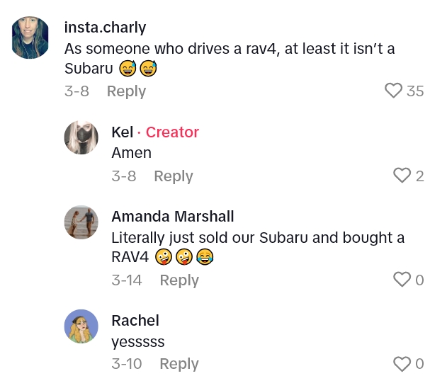Like insta.charly's comment with the heart
The image size is (430, 388).
pyautogui.click(x=392, y=91)
